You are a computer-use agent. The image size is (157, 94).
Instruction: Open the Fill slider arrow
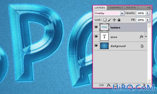pyautogui.click(x=148, y=20)
